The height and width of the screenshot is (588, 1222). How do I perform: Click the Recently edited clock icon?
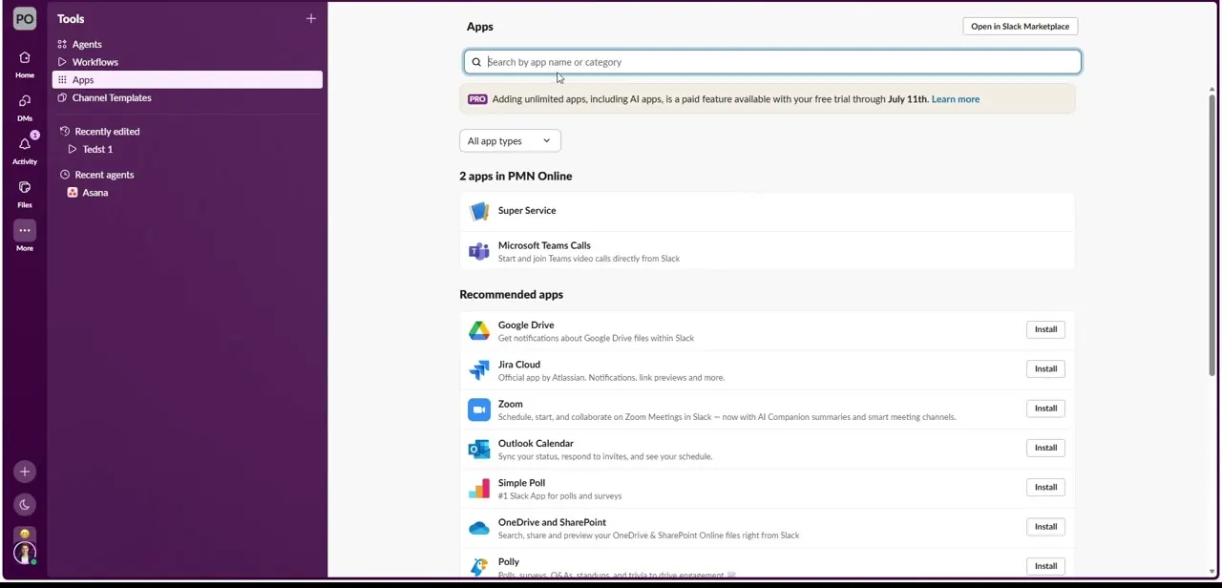(65, 132)
